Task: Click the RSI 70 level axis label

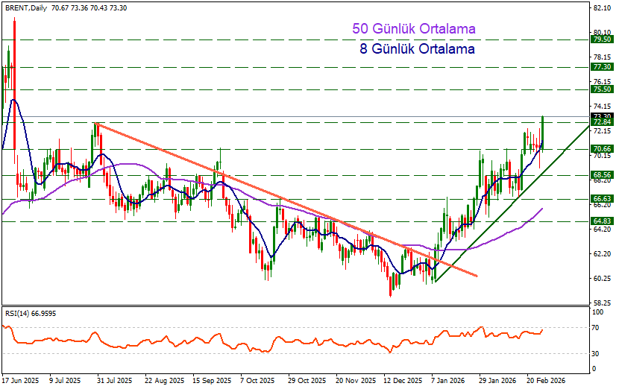Action: point(597,327)
